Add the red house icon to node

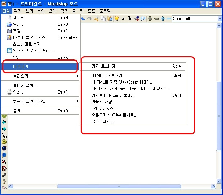(x=4, y=168)
